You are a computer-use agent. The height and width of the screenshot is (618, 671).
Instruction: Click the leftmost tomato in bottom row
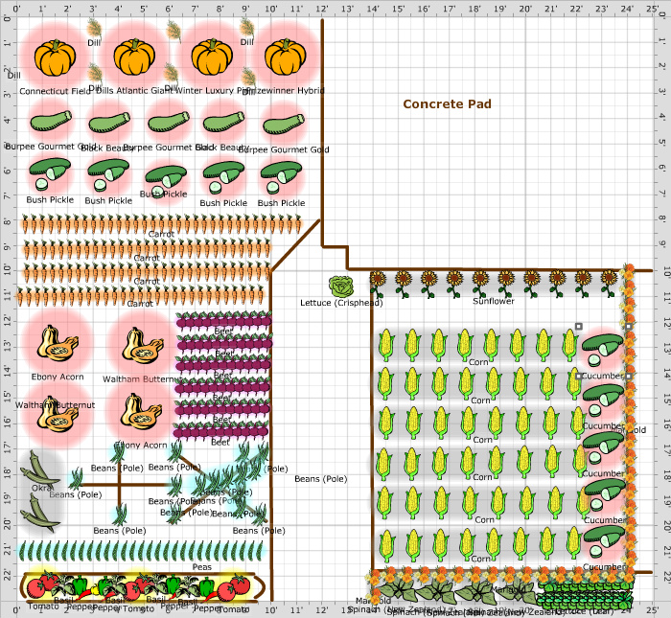40,611
